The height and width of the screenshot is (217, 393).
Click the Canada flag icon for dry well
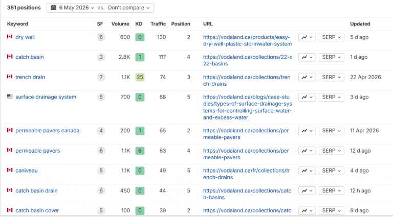click(x=10, y=36)
